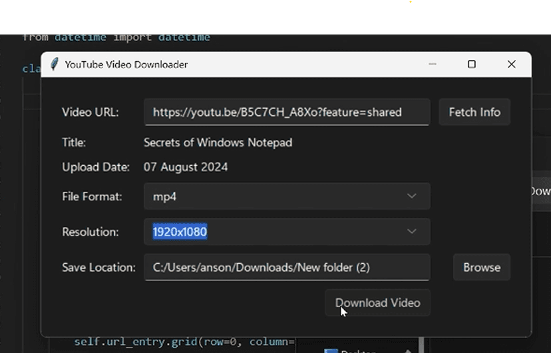Click the partially hidden button right of dialog
The width and height of the screenshot is (551, 353).
coord(540,191)
